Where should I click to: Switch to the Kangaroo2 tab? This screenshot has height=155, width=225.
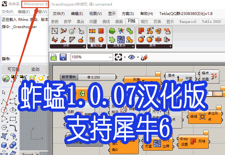tap(188, 22)
